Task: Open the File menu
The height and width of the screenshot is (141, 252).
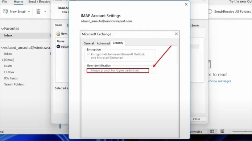Action: 4,2
